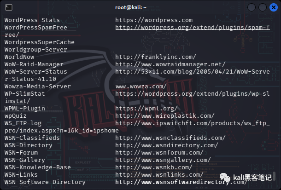Screen dimensions: 281x190
Task: Close the terminal with the blue X button
Action: tap(274, 7)
